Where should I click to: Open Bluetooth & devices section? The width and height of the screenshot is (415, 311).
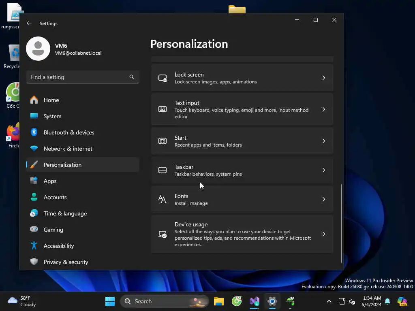[83, 132]
